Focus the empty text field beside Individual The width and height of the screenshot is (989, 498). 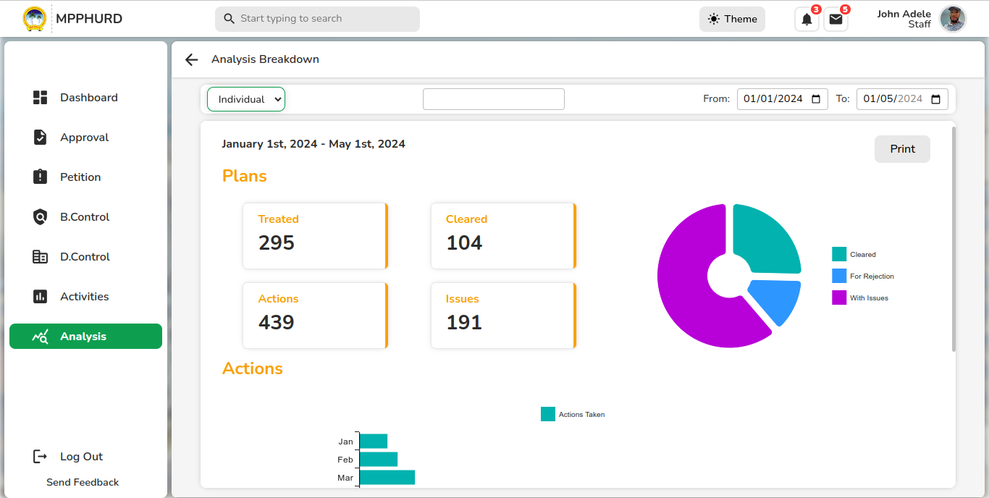coord(494,99)
